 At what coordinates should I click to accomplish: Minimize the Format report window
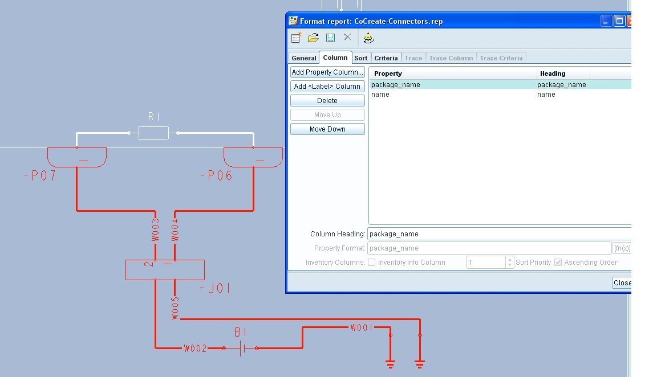tap(606, 21)
